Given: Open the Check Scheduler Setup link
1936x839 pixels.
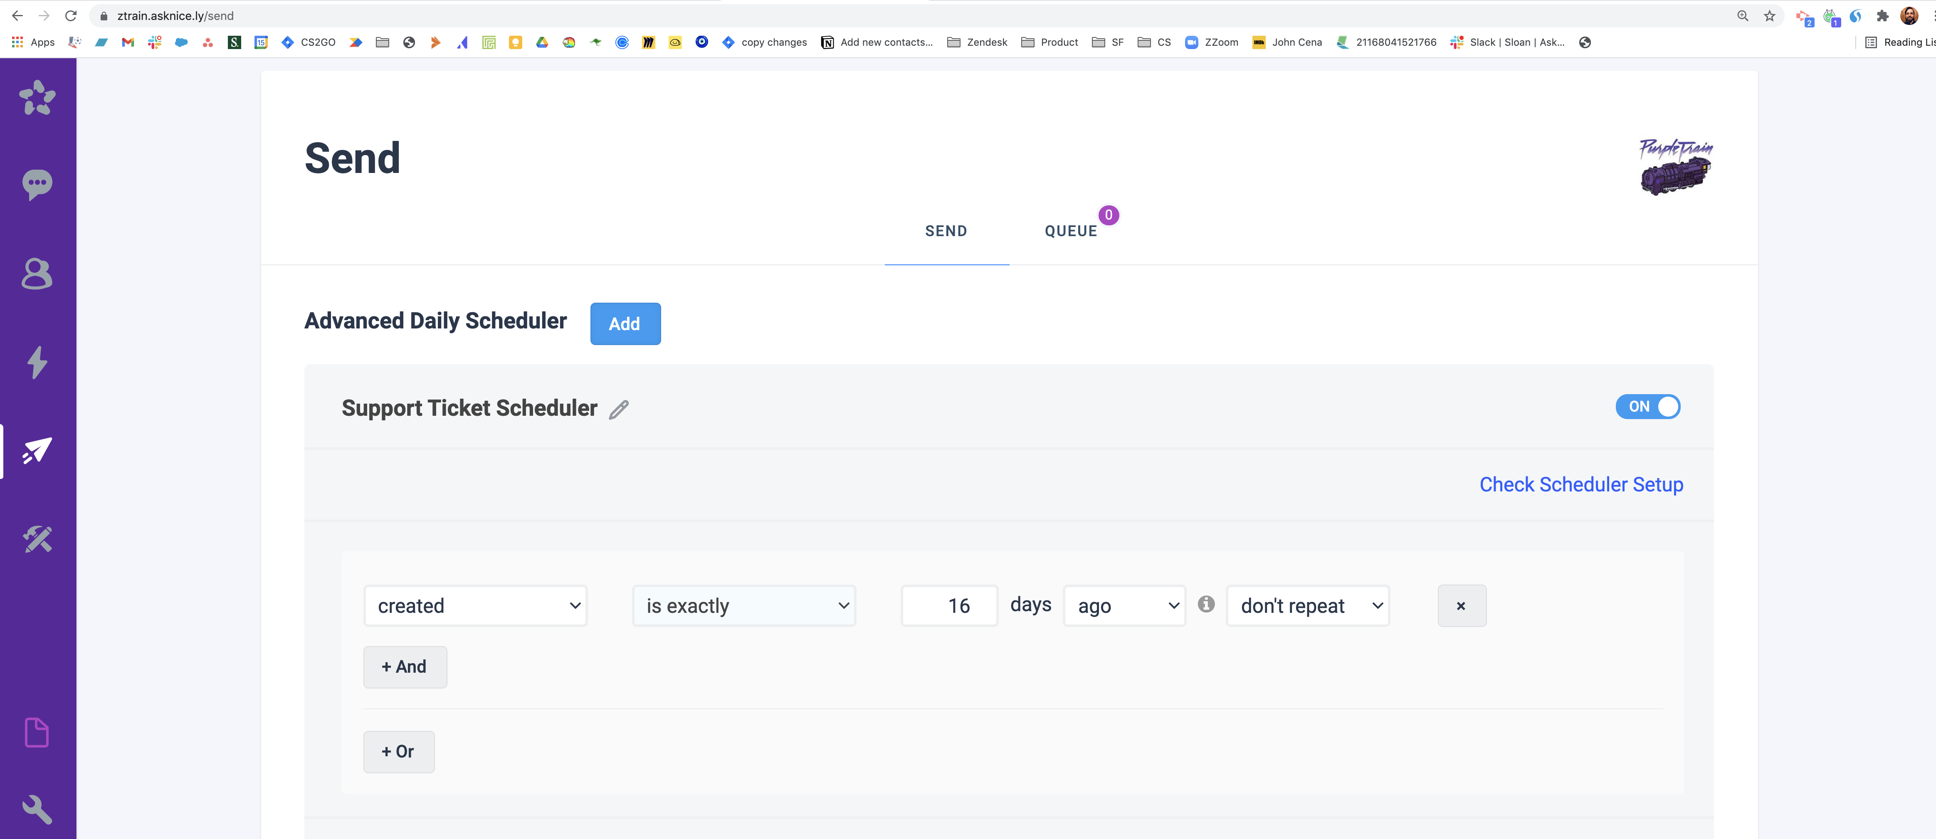Looking at the screenshot, I should coord(1581,485).
